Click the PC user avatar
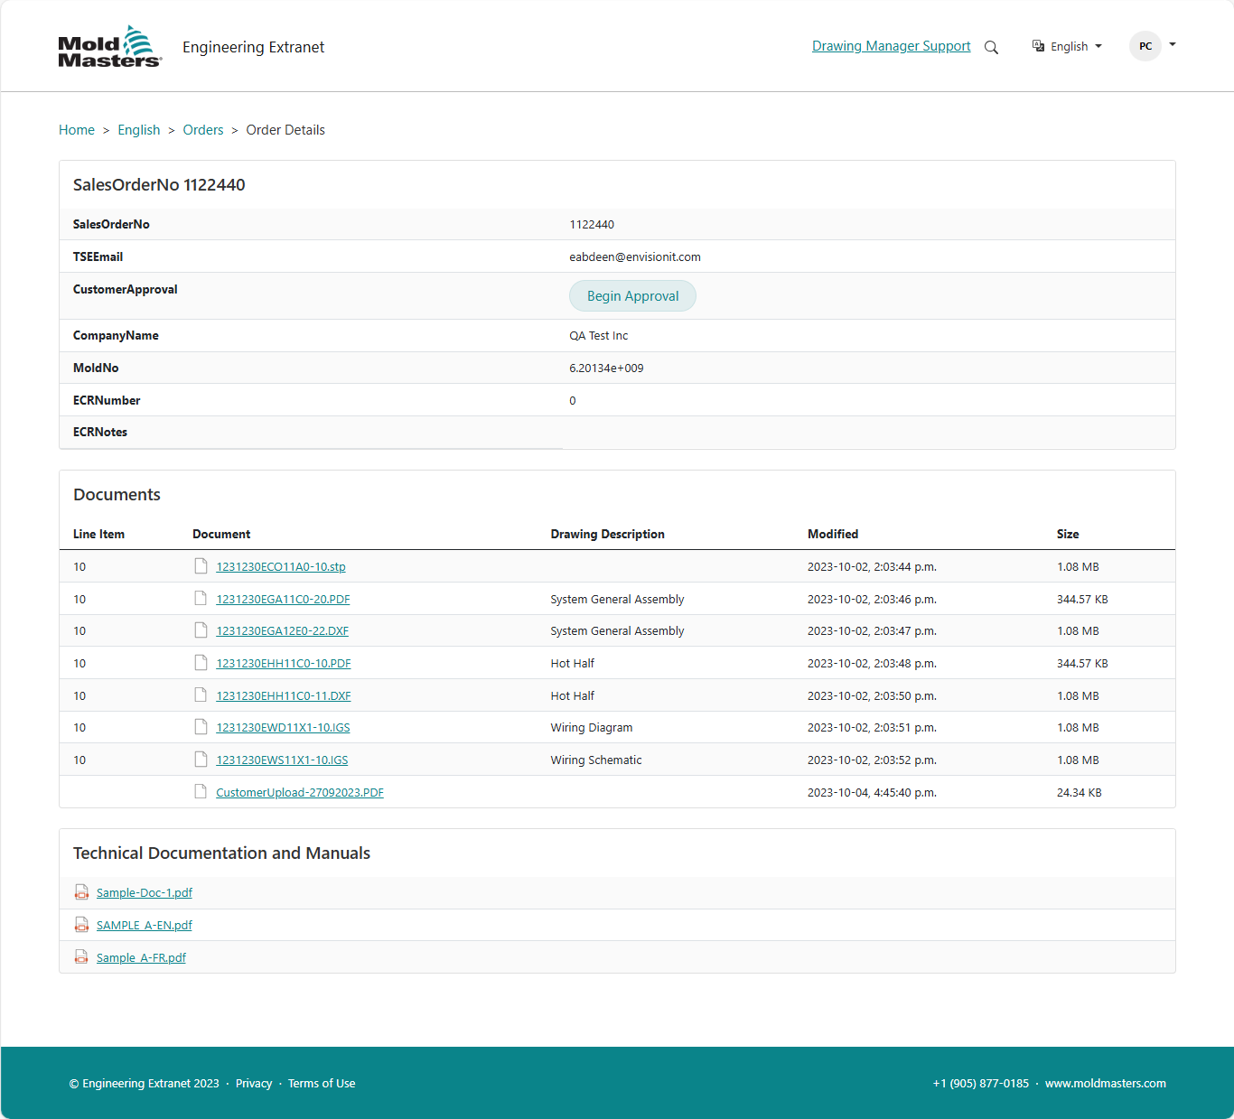The image size is (1234, 1119). click(x=1145, y=46)
